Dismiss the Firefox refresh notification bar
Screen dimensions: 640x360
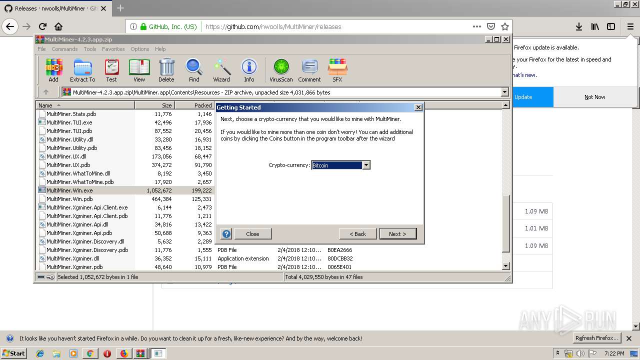[629, 338]
